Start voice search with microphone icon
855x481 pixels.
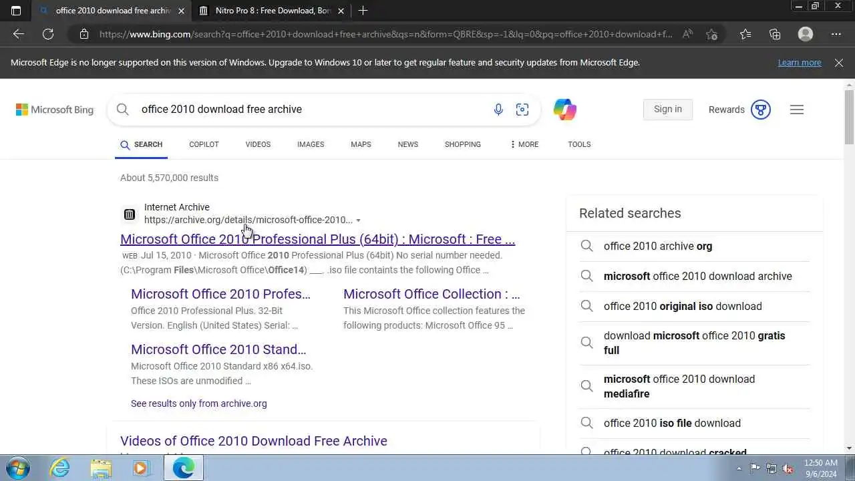click(498, 110)
